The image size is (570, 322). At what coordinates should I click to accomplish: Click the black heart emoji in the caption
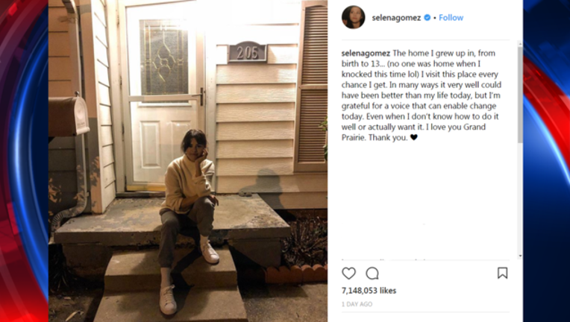(x=413, y=137)
